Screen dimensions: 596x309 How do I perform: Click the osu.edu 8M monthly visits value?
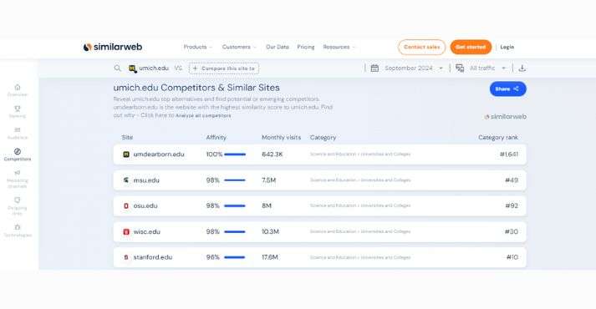[267, 205]
